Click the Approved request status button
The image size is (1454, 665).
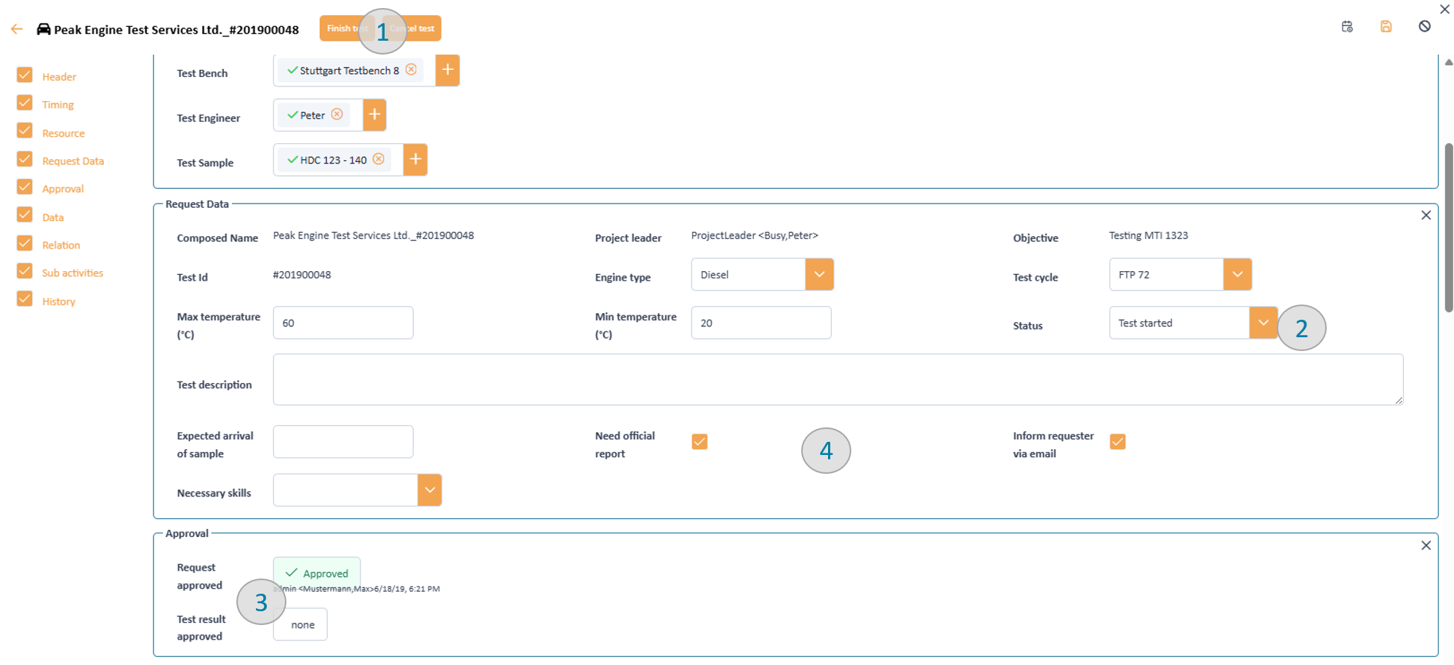click(x=317, y=573)
